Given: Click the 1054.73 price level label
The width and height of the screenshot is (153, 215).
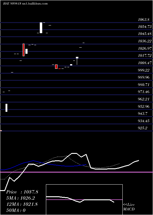Looking at the screenshot, I should 145,27.
